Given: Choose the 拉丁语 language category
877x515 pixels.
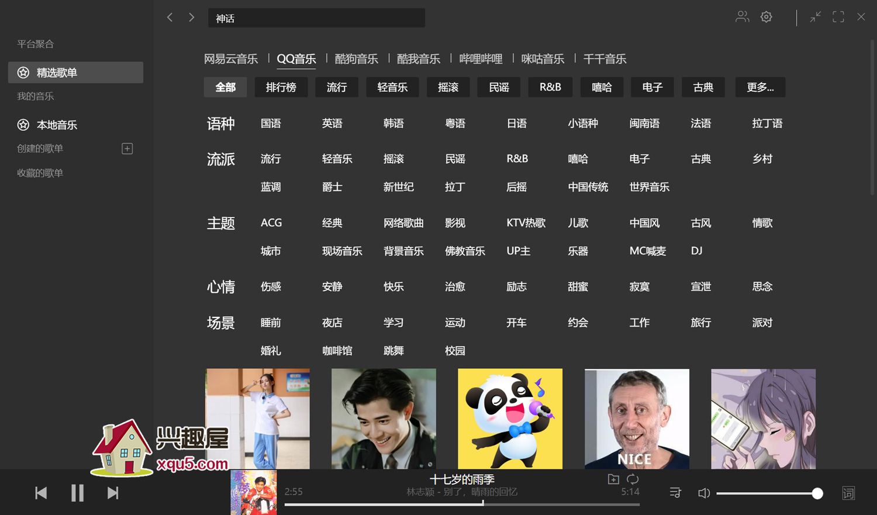Looking at the screenshot, I should [767, 123].
